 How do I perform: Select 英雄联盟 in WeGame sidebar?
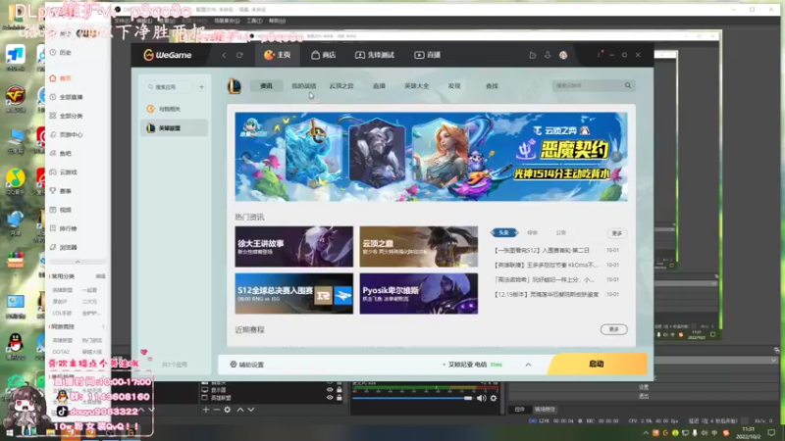pyautogui.click(x=174, y=128)
